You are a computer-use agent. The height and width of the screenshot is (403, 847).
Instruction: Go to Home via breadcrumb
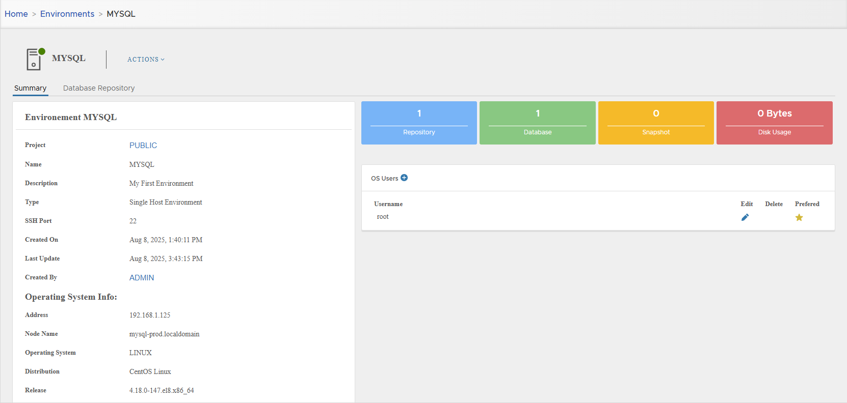click(16, 14)
